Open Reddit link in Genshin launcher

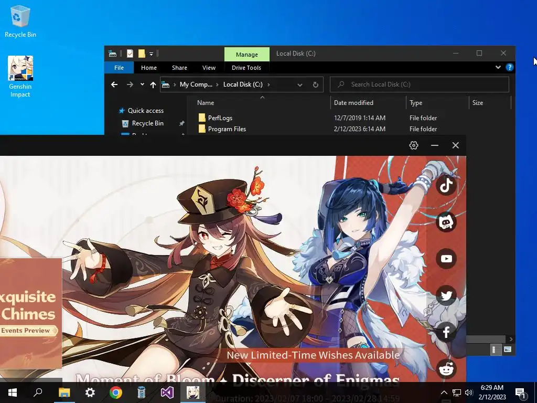point(446,369)
